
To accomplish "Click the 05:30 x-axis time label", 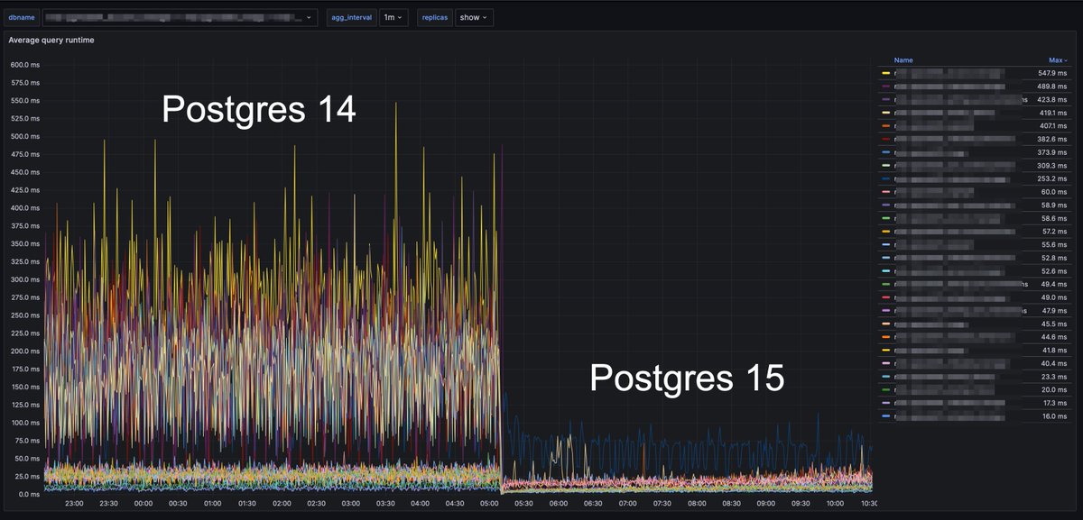I will click(x=524, y=505).
